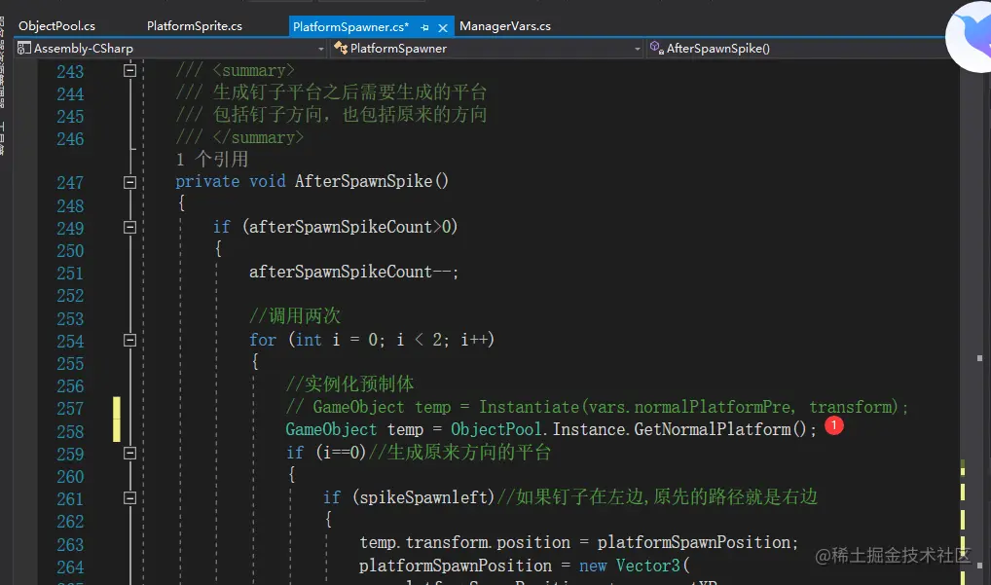The width and height of the screenshot is (991, 585).
Task: Pin the PlatformSpawner.cs tab
Action: [424, 27]
